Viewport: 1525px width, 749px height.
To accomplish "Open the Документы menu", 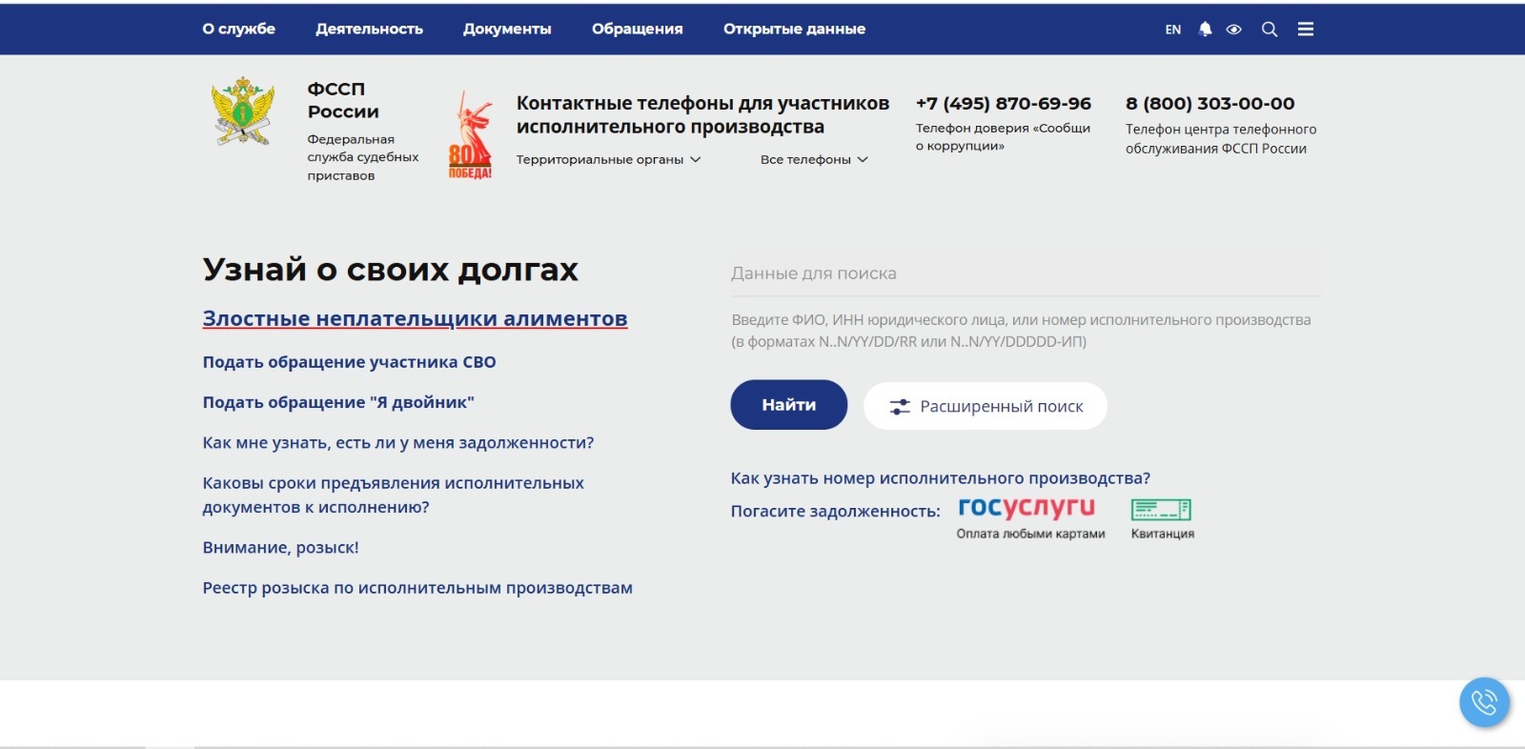I will pos(507,29).
